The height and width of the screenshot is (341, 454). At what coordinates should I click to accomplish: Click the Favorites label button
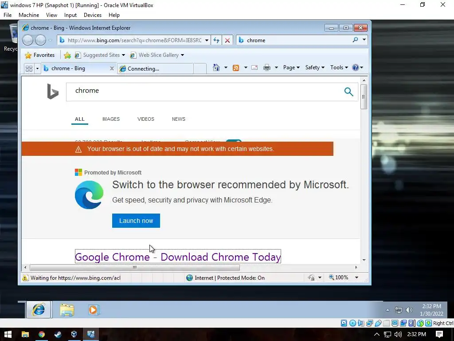pyautogui.click(x=44, y=55)
